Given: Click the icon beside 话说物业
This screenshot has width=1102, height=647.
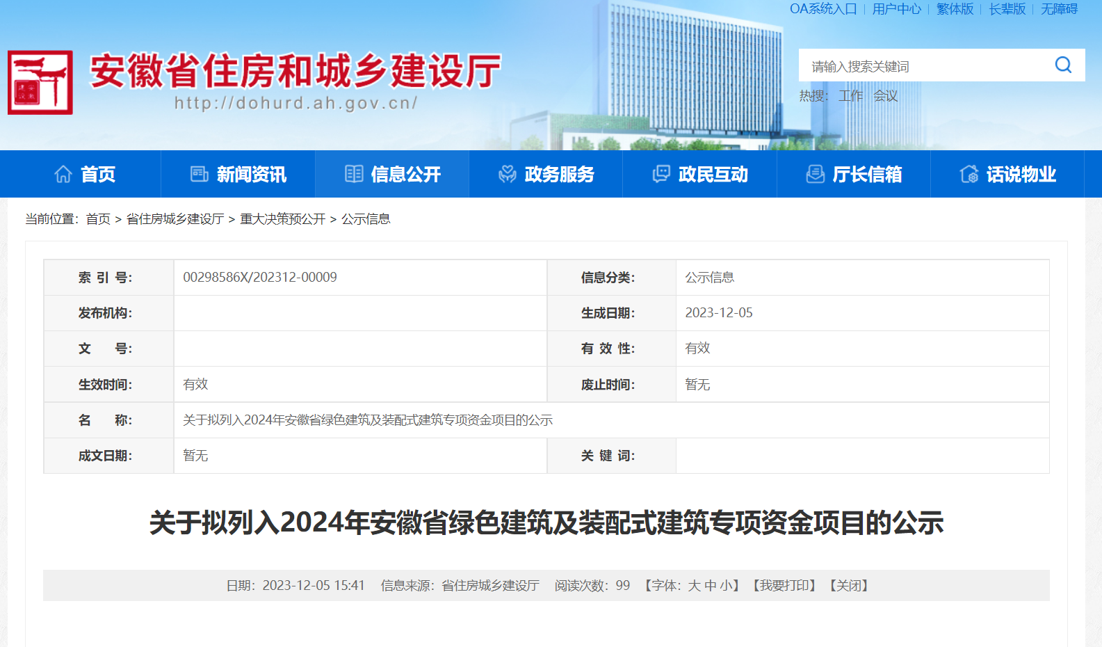Looking at the screenshot, I should click(x=969, y=174).
